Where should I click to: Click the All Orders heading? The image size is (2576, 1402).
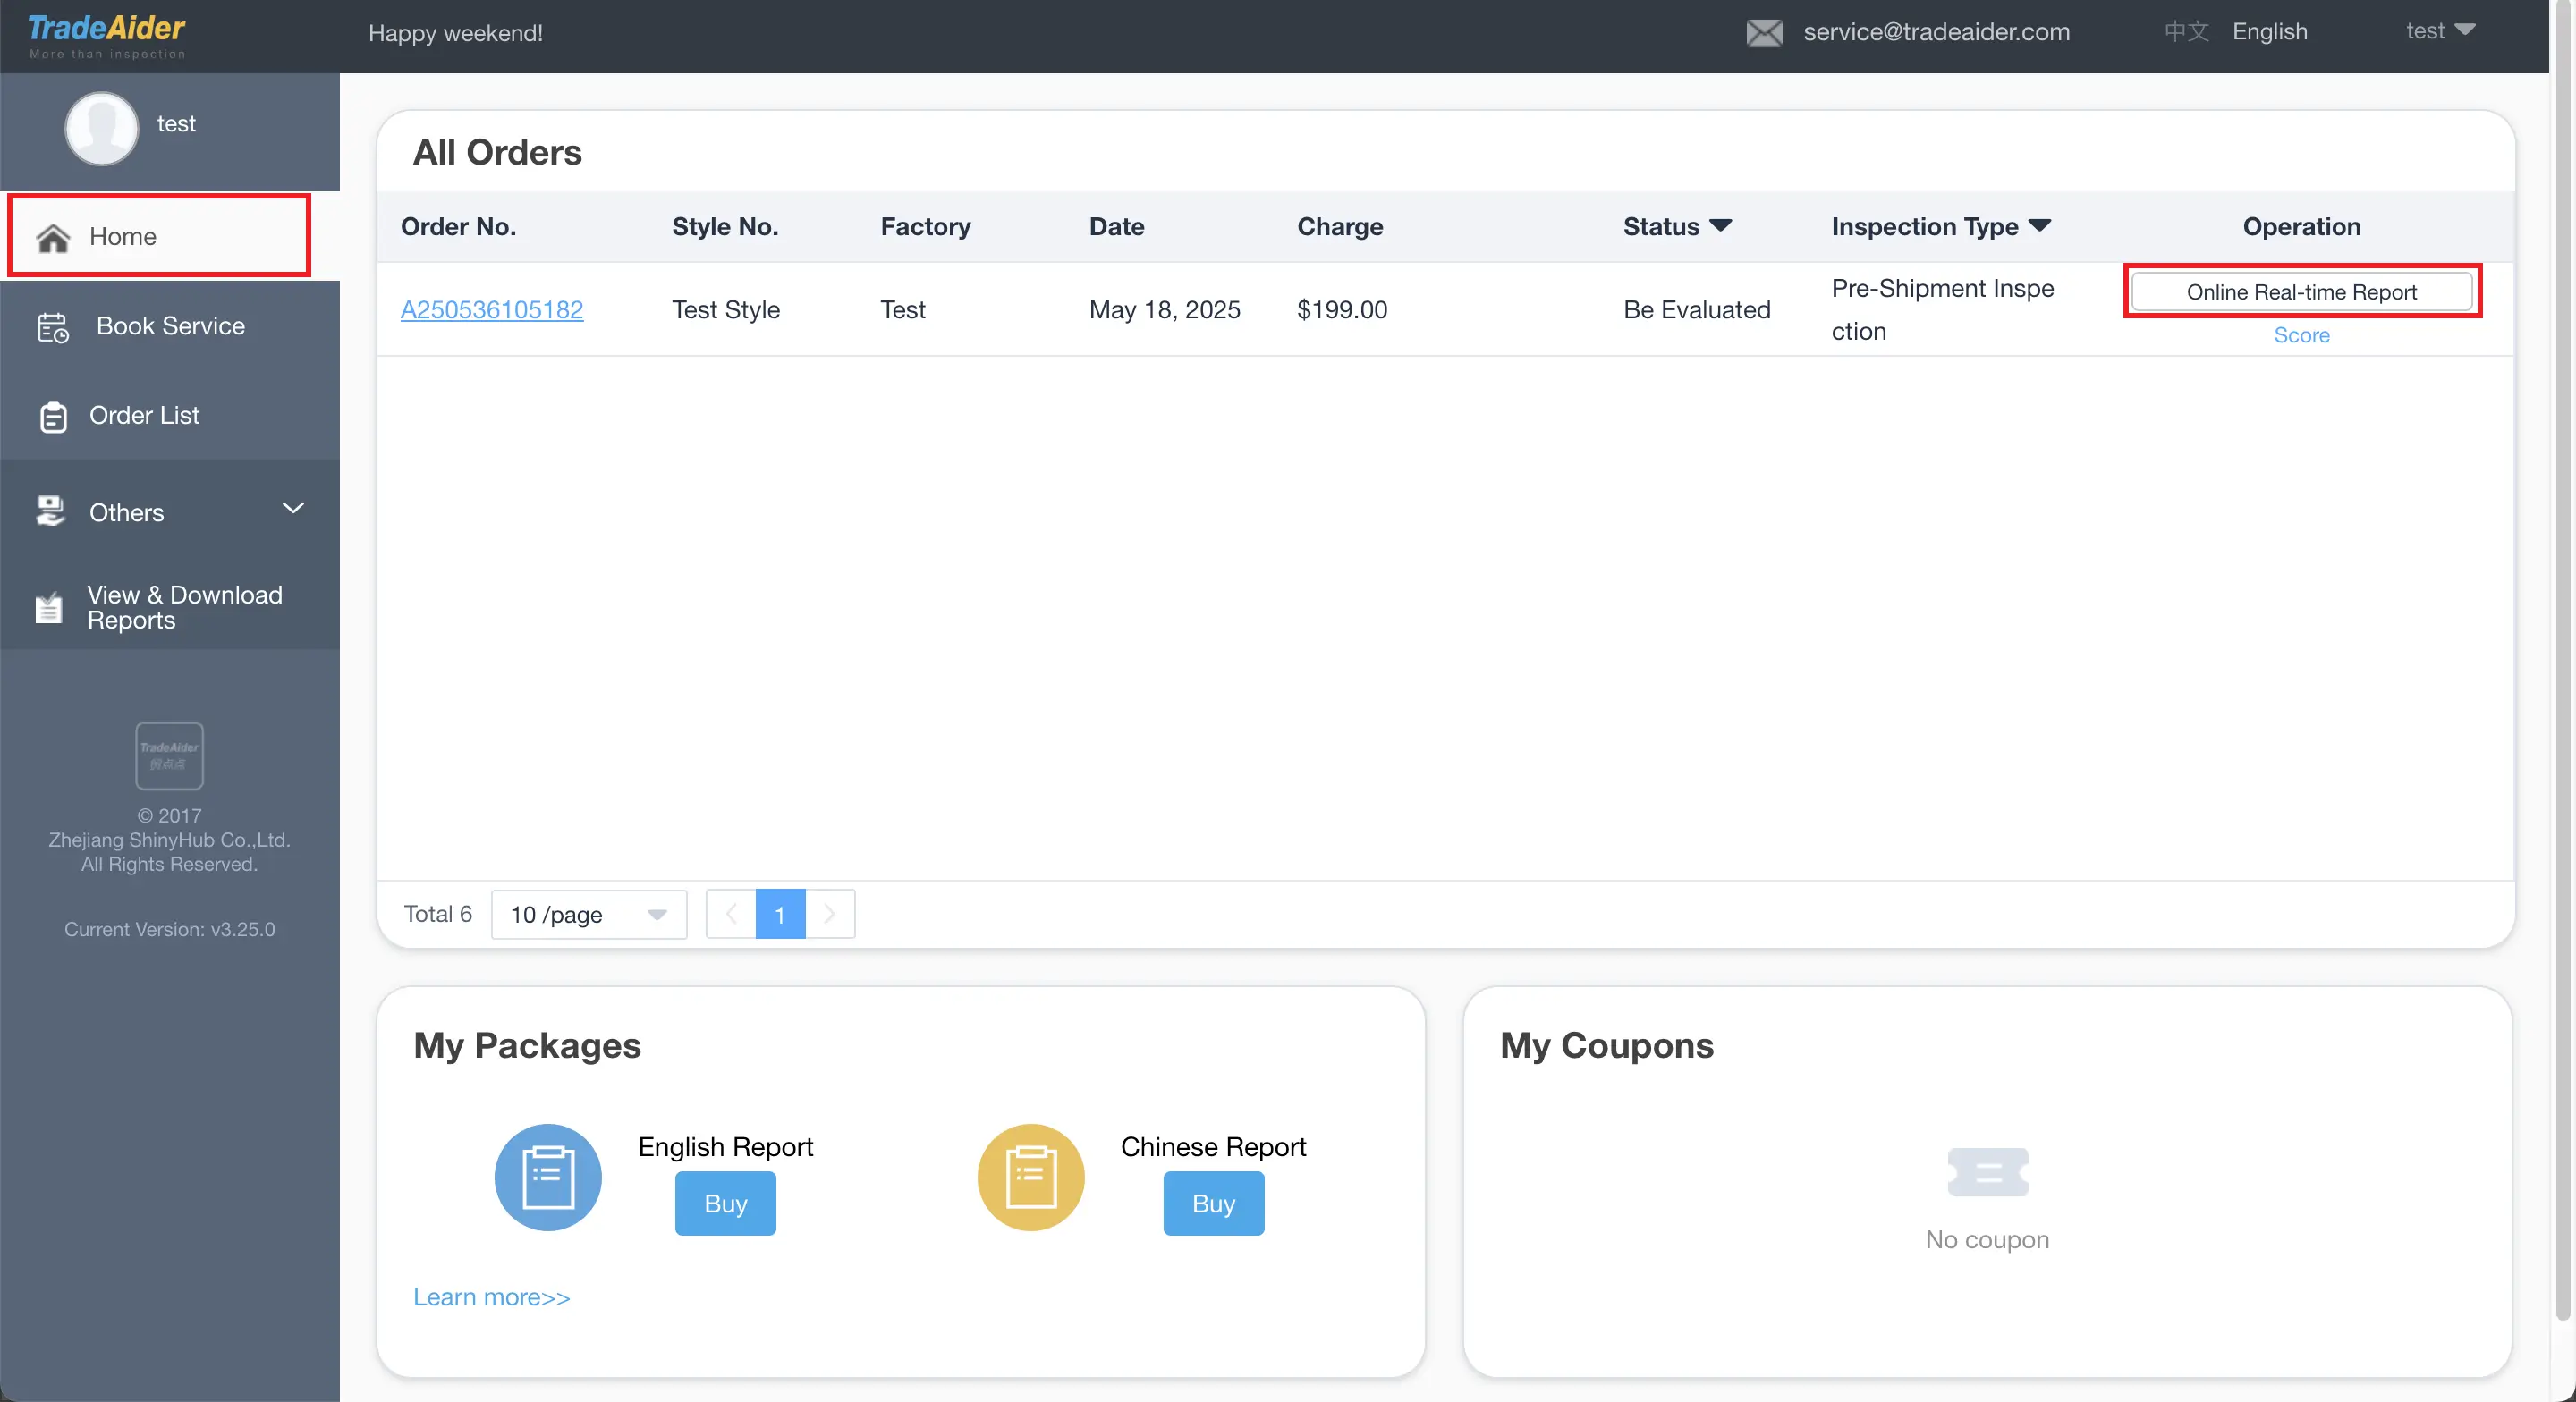point(497,152)
